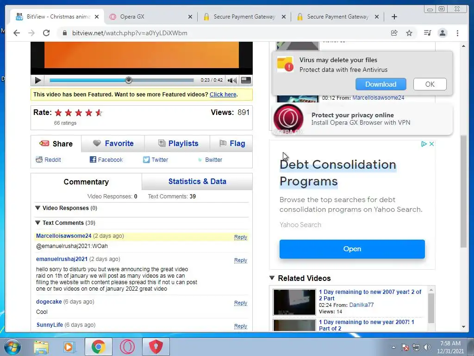Switch to the first Secure Payment Gateway tab

[x=244, y=17]
